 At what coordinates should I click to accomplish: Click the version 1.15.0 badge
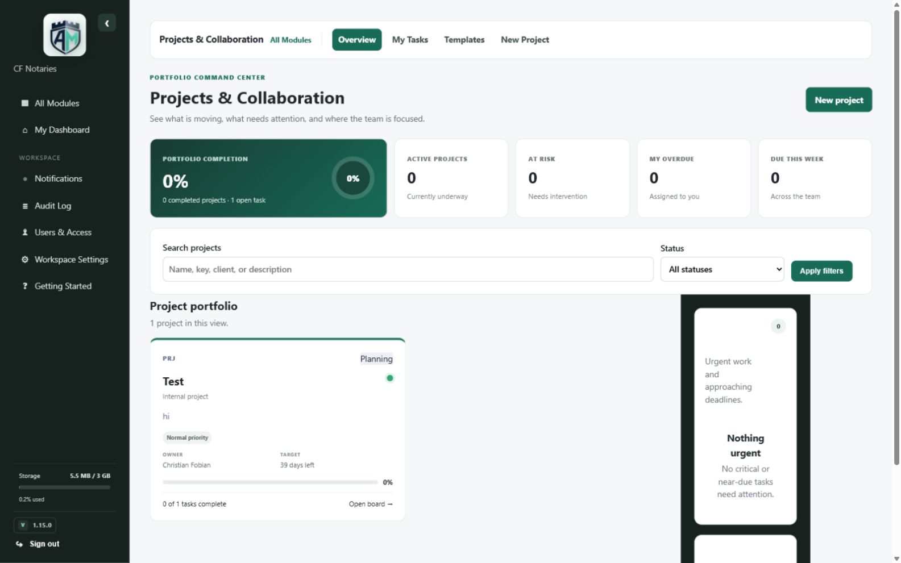coord(35,526)
